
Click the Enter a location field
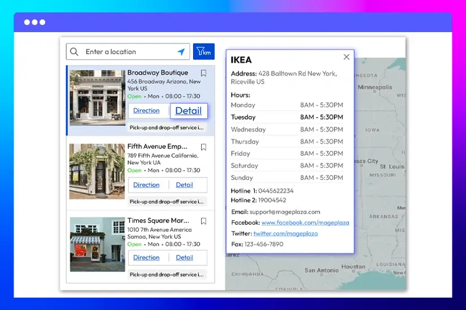click(128, 52)
